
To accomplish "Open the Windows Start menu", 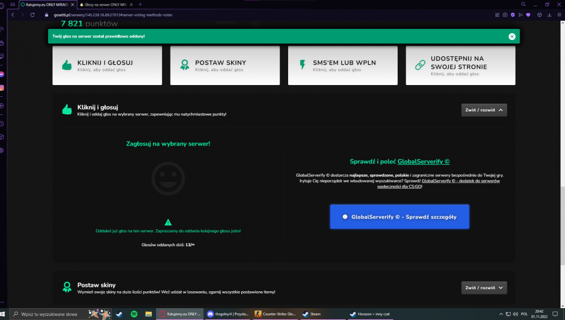I will pyautogui.click(x=3, y=314).
